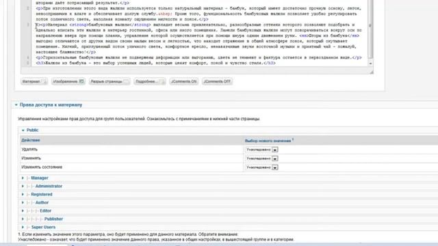Insert a page break with Разрыв страницы

pyautogui.click(x=109, y=81)
